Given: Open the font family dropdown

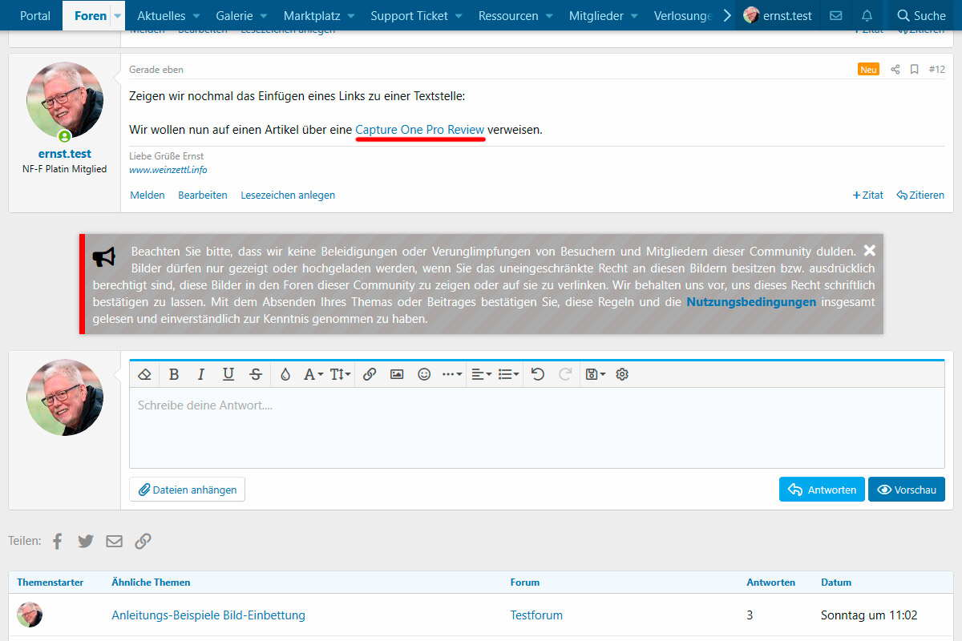Looking at the screenshot, I should 313,374.
